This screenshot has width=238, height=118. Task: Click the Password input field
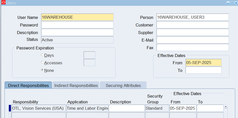[77, 25]
